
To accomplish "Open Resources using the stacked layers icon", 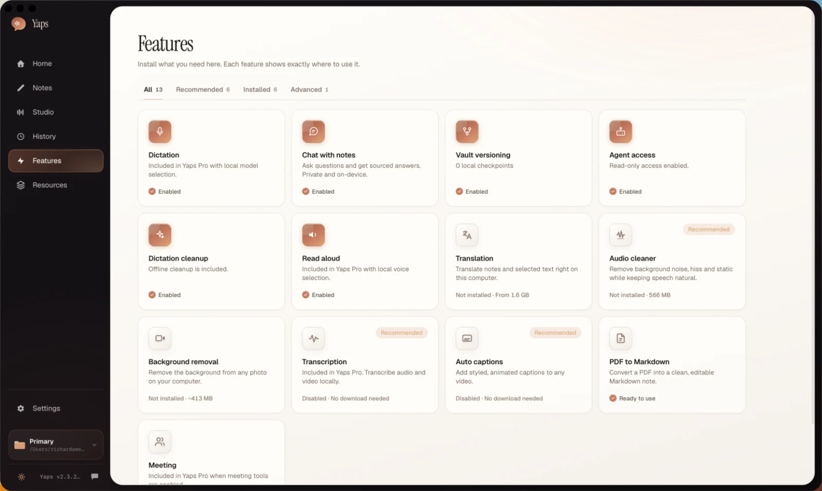I will pyautogui.click(x=21, y=185).
